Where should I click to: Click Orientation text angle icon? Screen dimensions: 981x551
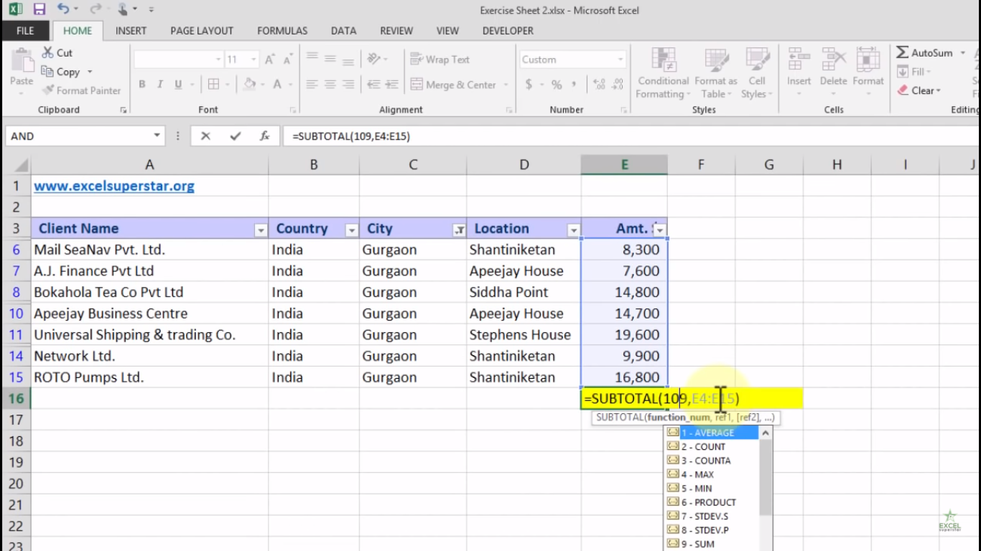coord(373,59)
